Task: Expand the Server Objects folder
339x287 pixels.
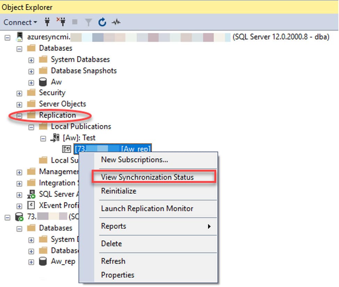Action: pyautogui.click(x=19, y=105)
